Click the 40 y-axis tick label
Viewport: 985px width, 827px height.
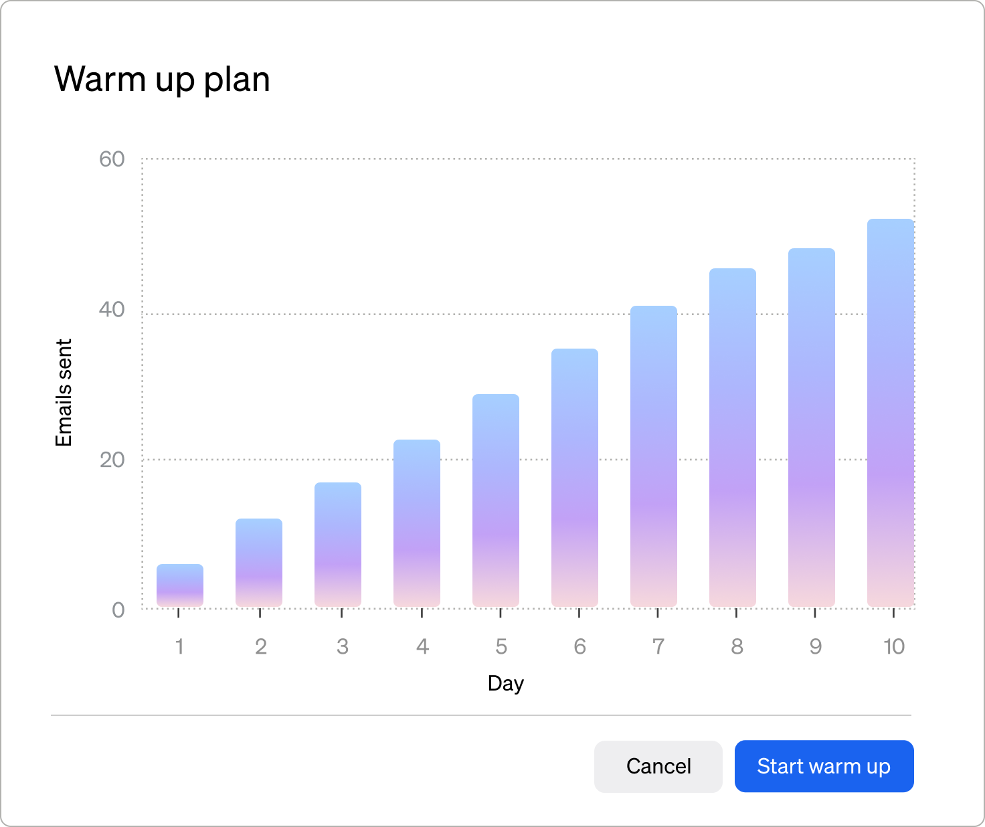pos(112,309)
